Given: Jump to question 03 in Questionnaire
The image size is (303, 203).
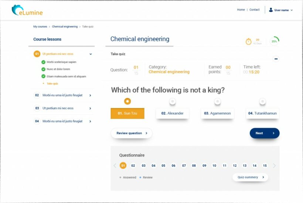Looking at the screenshot, I should 143,166.
